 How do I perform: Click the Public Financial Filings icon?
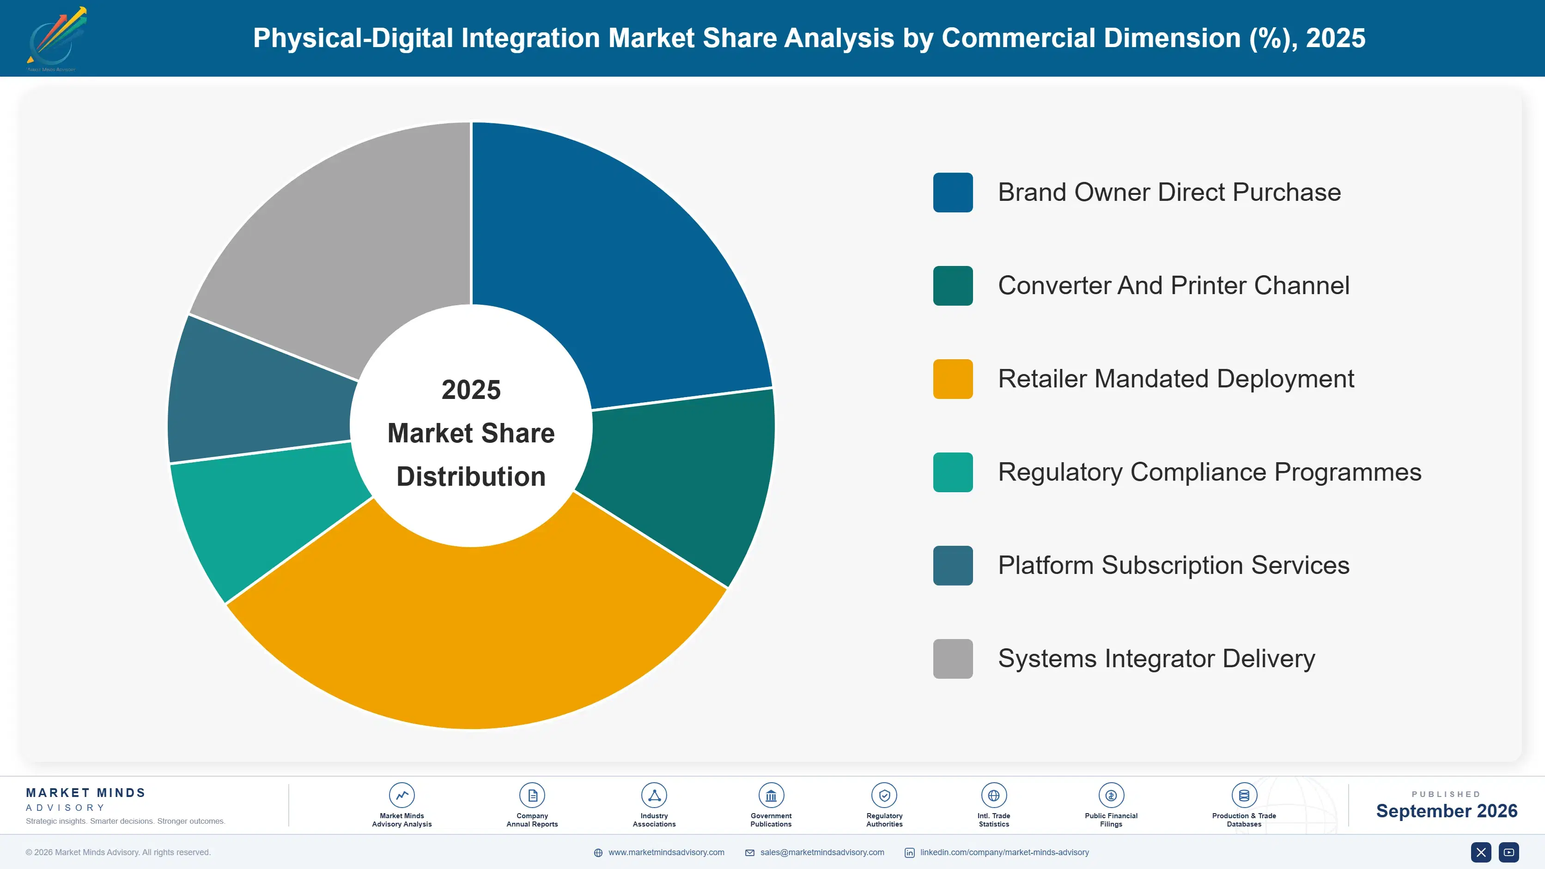1111,795
